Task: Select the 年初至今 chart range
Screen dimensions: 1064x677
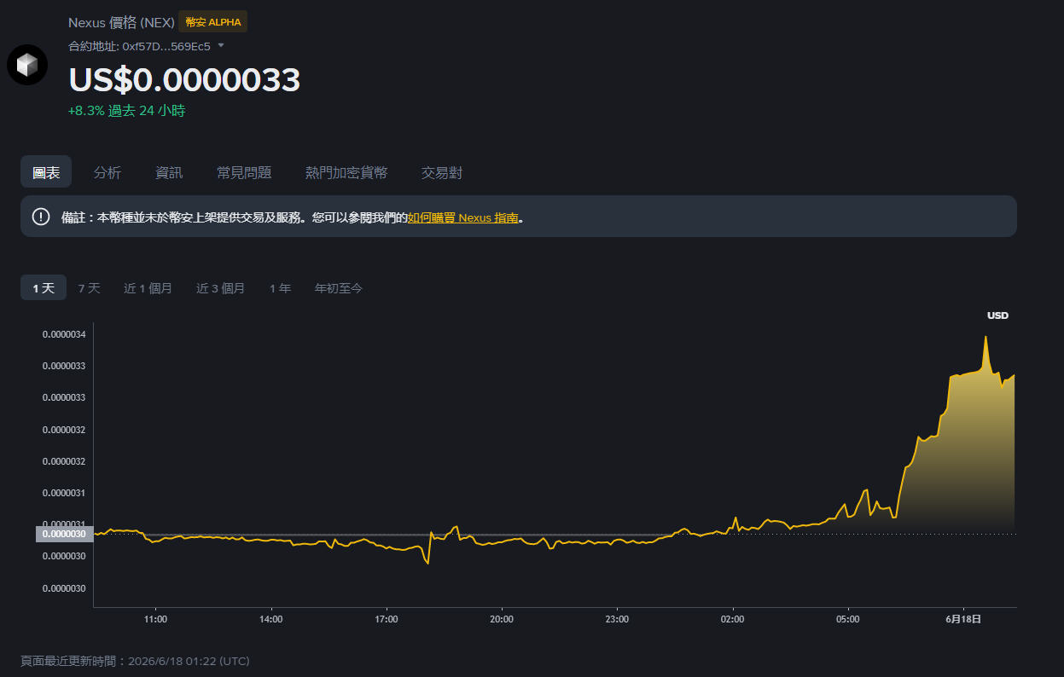Action: click(339, 288)
